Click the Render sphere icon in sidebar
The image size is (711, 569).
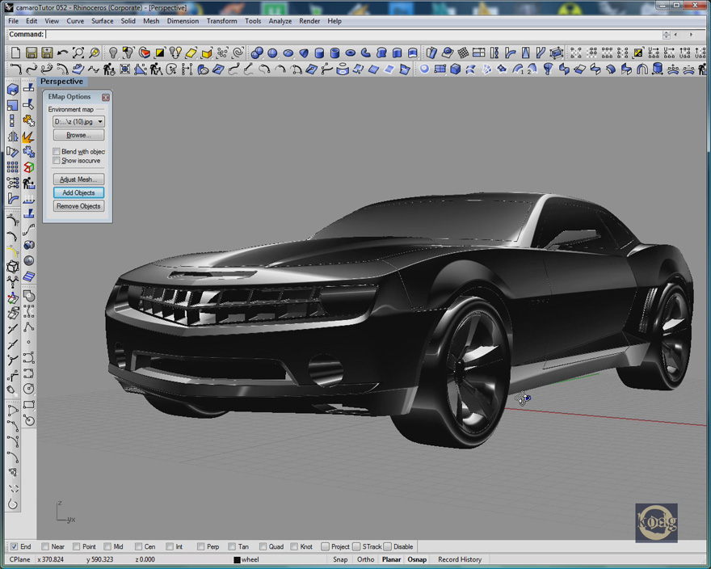28,260
